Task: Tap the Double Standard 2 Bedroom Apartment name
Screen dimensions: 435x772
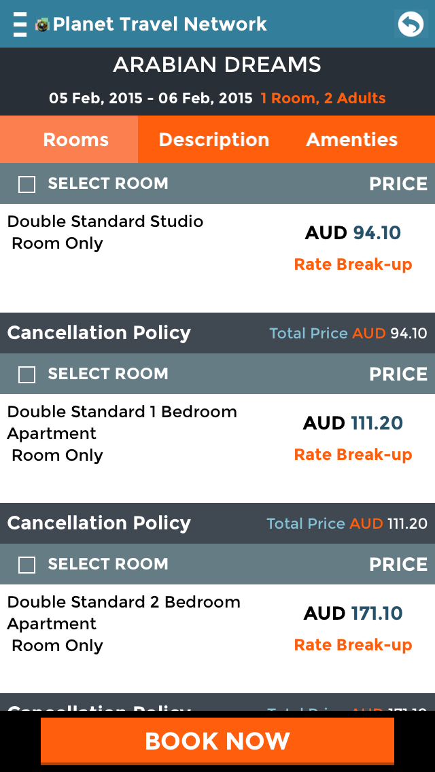Action: (x=124, y=612)
